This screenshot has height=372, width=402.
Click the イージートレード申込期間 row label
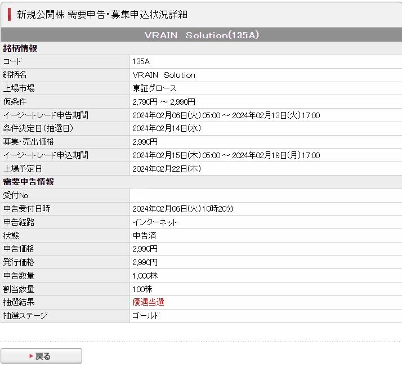coord(46,155)
